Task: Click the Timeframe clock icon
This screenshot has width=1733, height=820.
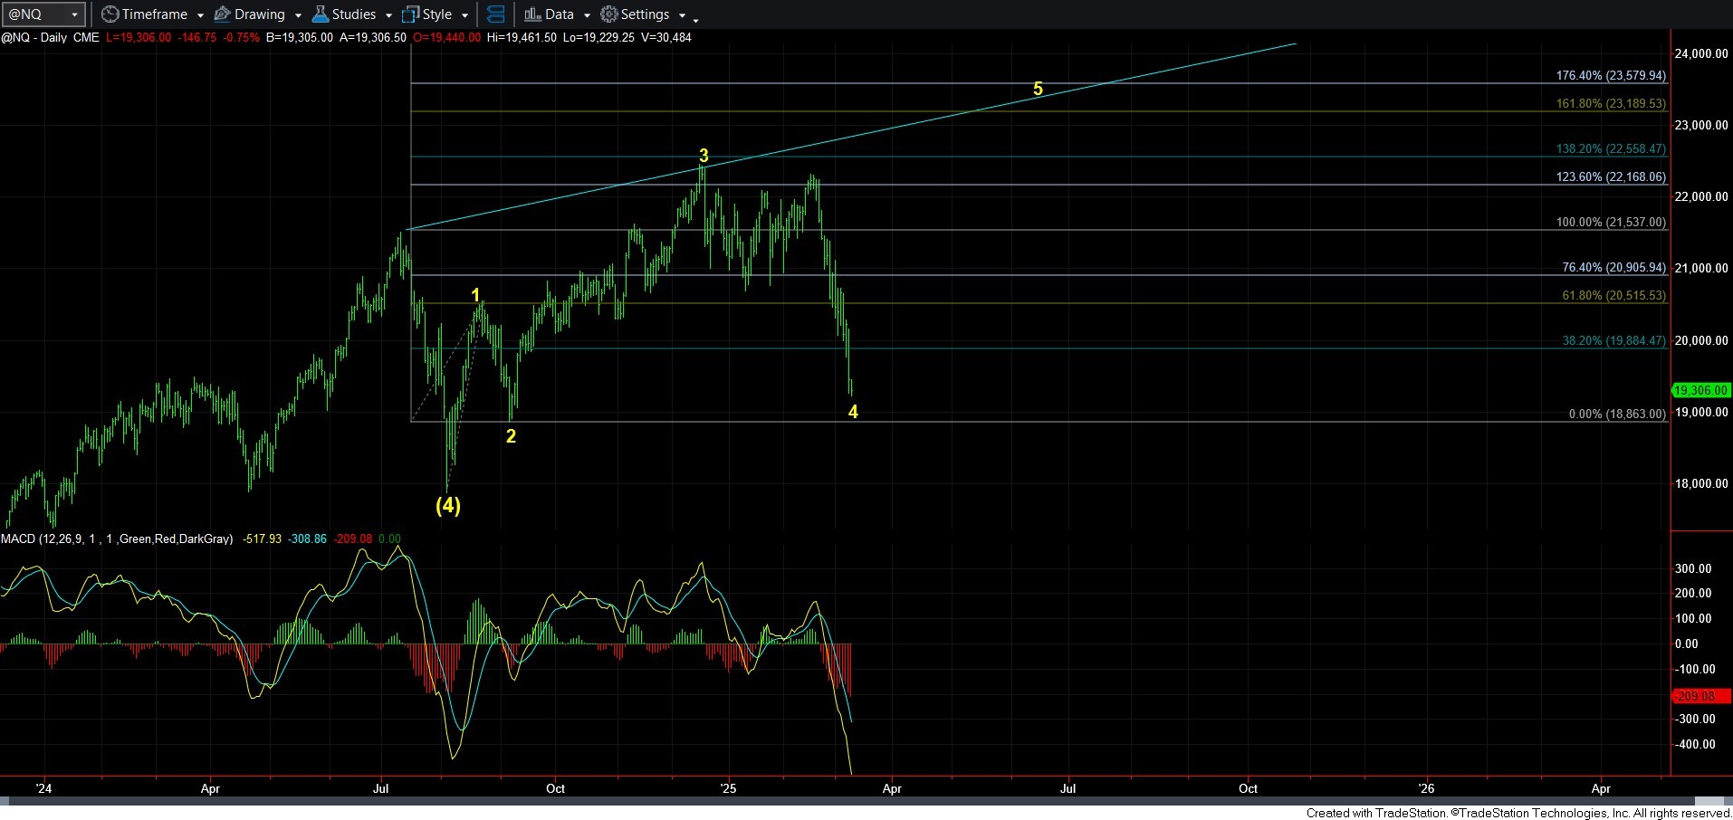Action: tap(110, 14)
